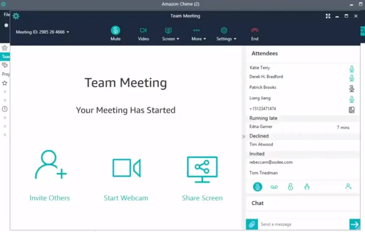Click the Share Screen link text
The height and width of the screenshot is (232, 365).
coord(202,198)
